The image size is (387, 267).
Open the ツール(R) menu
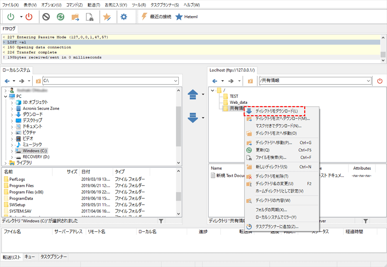point(139,5)
